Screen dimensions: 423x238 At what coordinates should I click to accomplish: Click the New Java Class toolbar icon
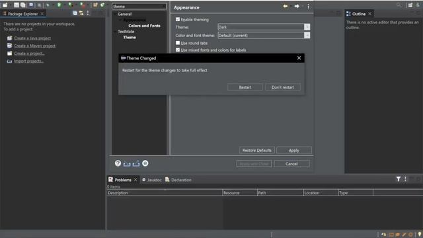pos(102,5)
